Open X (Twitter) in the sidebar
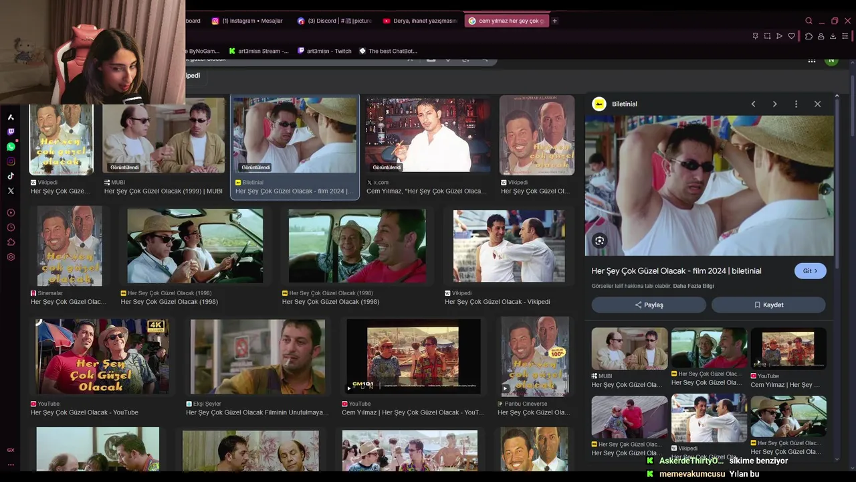The height and width of the screenshot is (482, 856). tap(11, 191)
